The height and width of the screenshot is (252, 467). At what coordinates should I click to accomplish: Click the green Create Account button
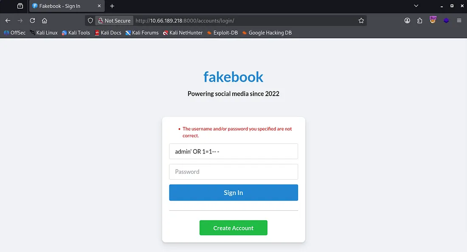point(233,228)
